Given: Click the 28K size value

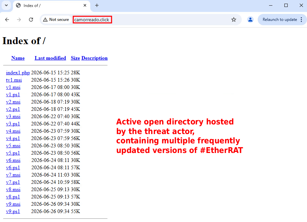Looking at the screenshot, I should [x=75, y=73].
